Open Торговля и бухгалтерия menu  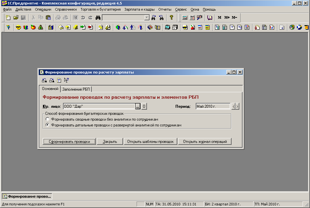click(100, 9)
